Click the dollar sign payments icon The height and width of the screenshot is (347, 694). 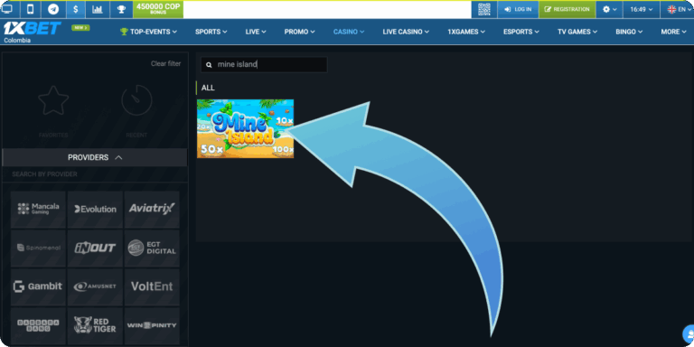(x=76, y=9)
